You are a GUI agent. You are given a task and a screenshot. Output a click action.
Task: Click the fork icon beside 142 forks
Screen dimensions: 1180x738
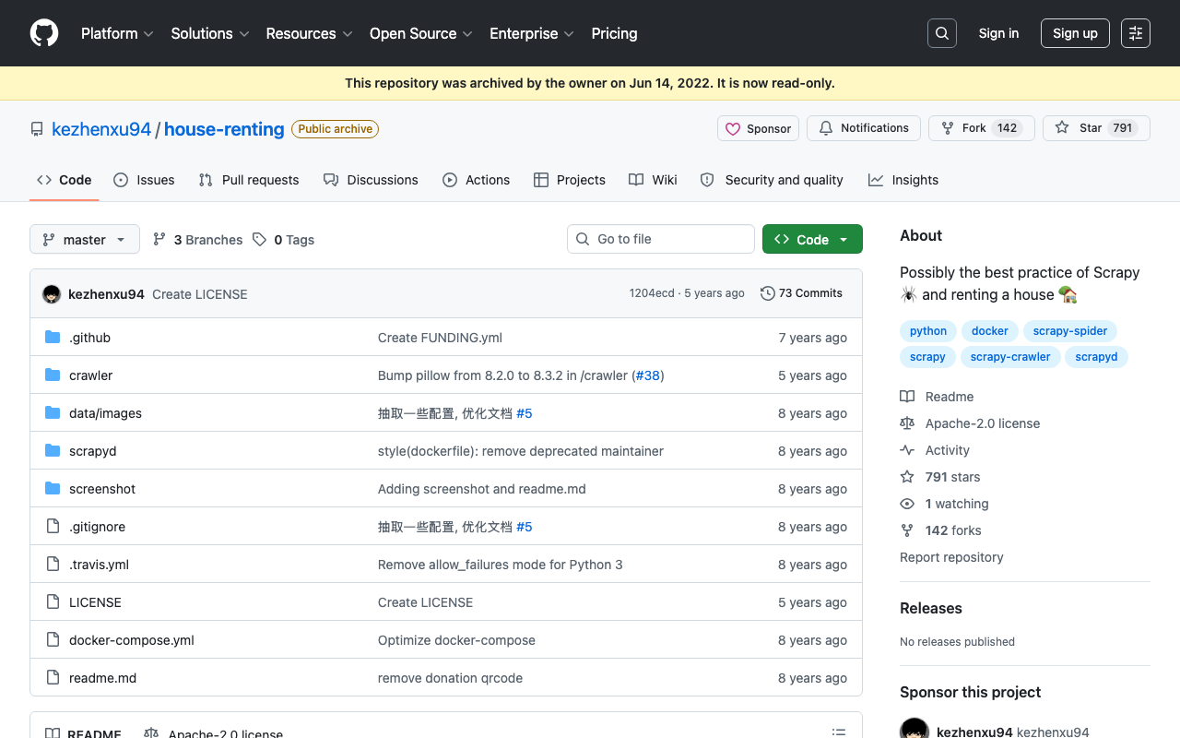click(907, 530)
